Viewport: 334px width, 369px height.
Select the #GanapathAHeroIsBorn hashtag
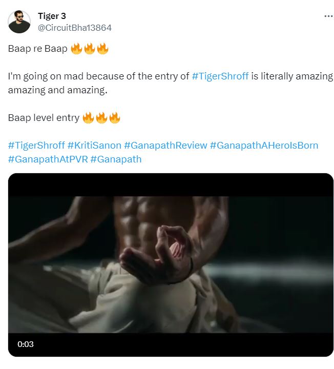click(x=264, y=146)
